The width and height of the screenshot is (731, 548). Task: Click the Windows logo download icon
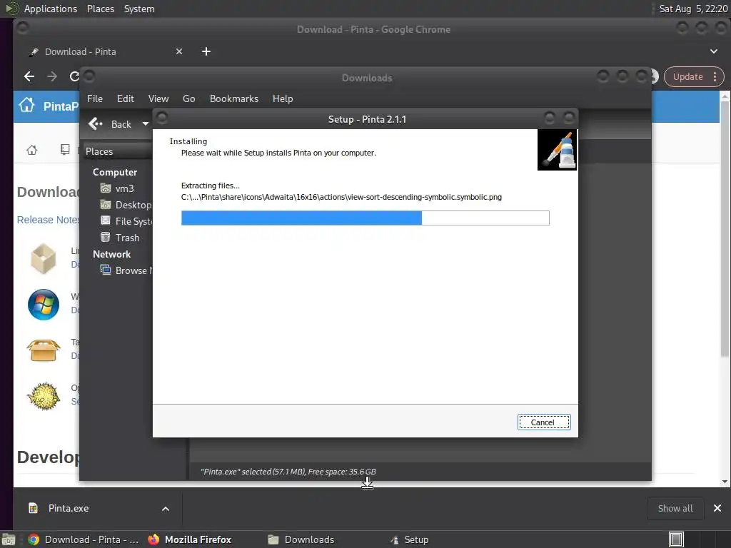44,305
